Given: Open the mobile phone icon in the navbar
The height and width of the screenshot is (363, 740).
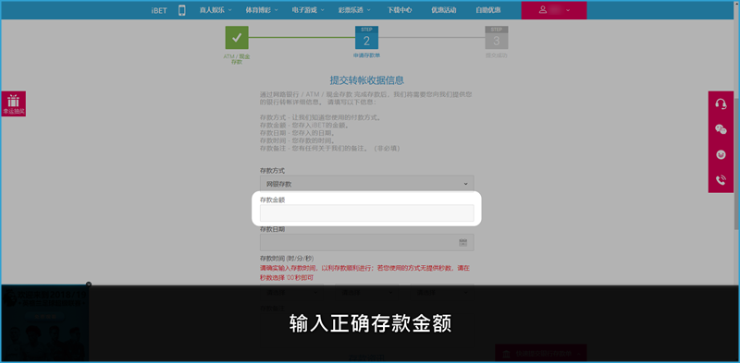Looking at the screenshot, I should (x=181, y=10).
